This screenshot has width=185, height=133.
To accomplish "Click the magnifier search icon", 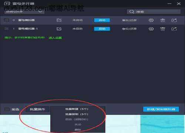I will 132,12.
